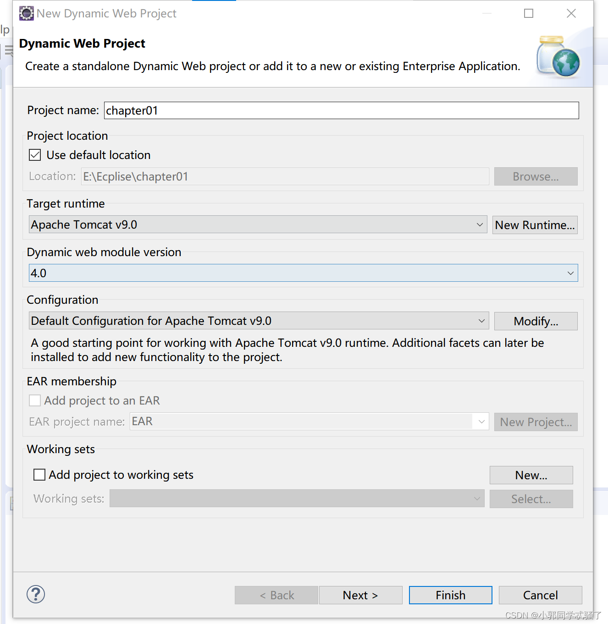Click the web project jar globe icon
Viewport: 608px width, 624px height.
tap(558, 57)
